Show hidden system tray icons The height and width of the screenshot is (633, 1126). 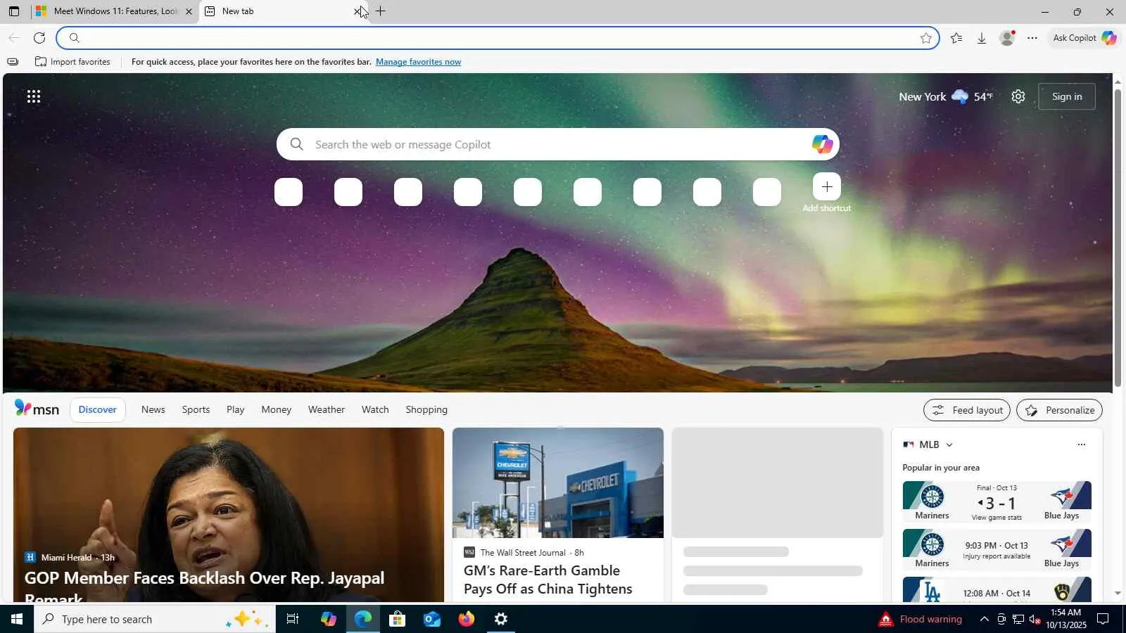coord(984,619)
